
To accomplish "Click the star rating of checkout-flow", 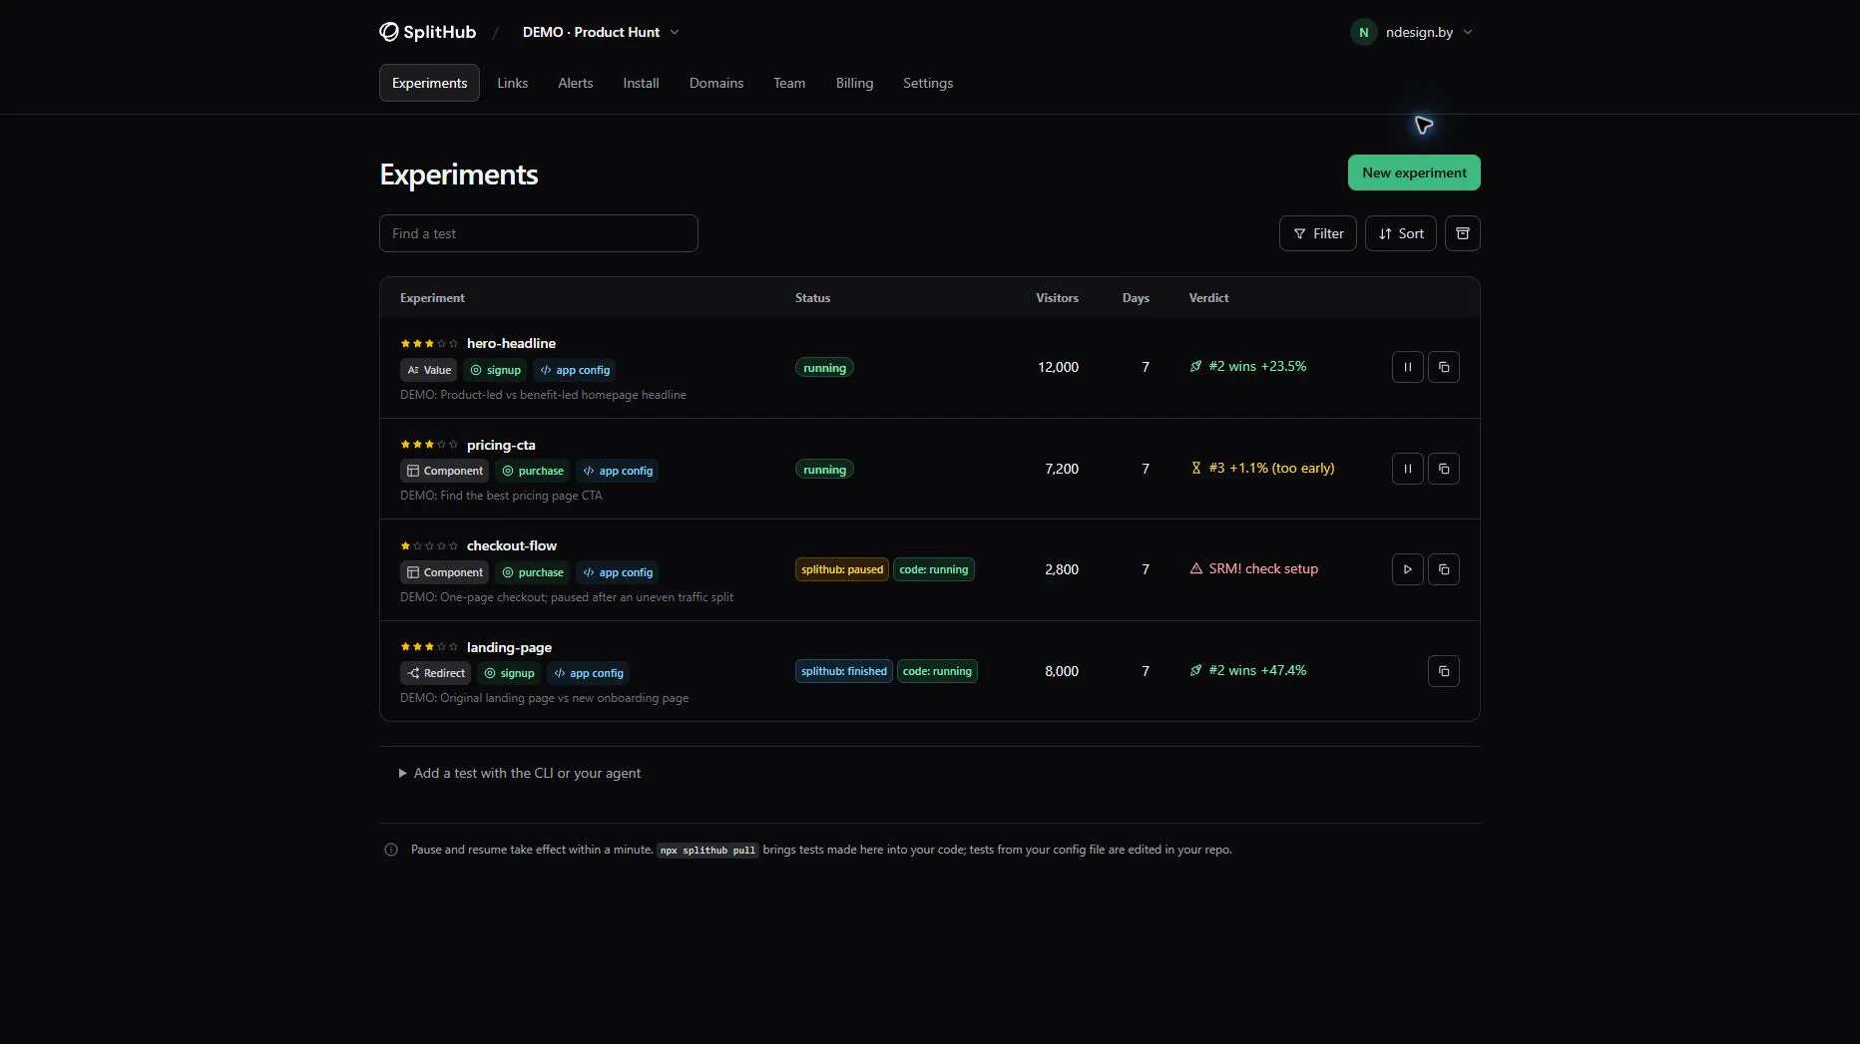I will click(429, 545).
